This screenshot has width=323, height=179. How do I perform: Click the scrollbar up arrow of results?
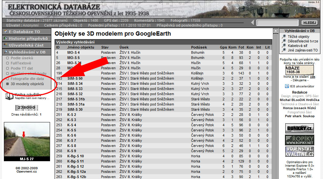[x=276, y=31]
